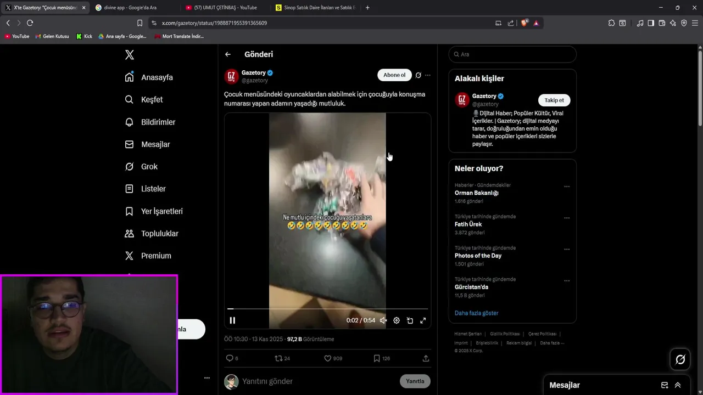Click the Brave Rewards triangle icon
This screenshot has height=395, width=703.
536,23
